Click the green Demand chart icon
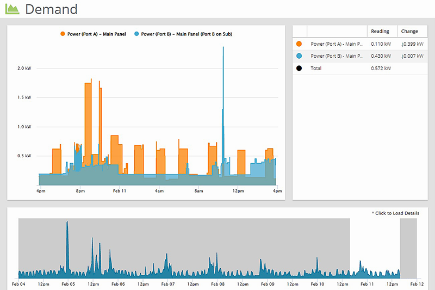The image size is (435, 290). click(13, 9)
